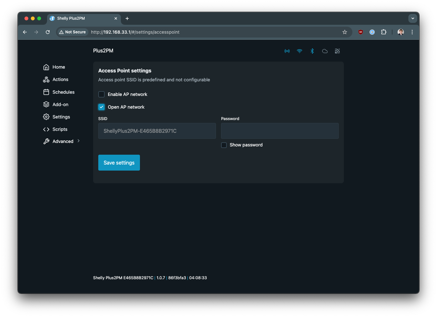Enable AP network checkbox
Viewport: 437px width, 317px height.
pos(101,94)
